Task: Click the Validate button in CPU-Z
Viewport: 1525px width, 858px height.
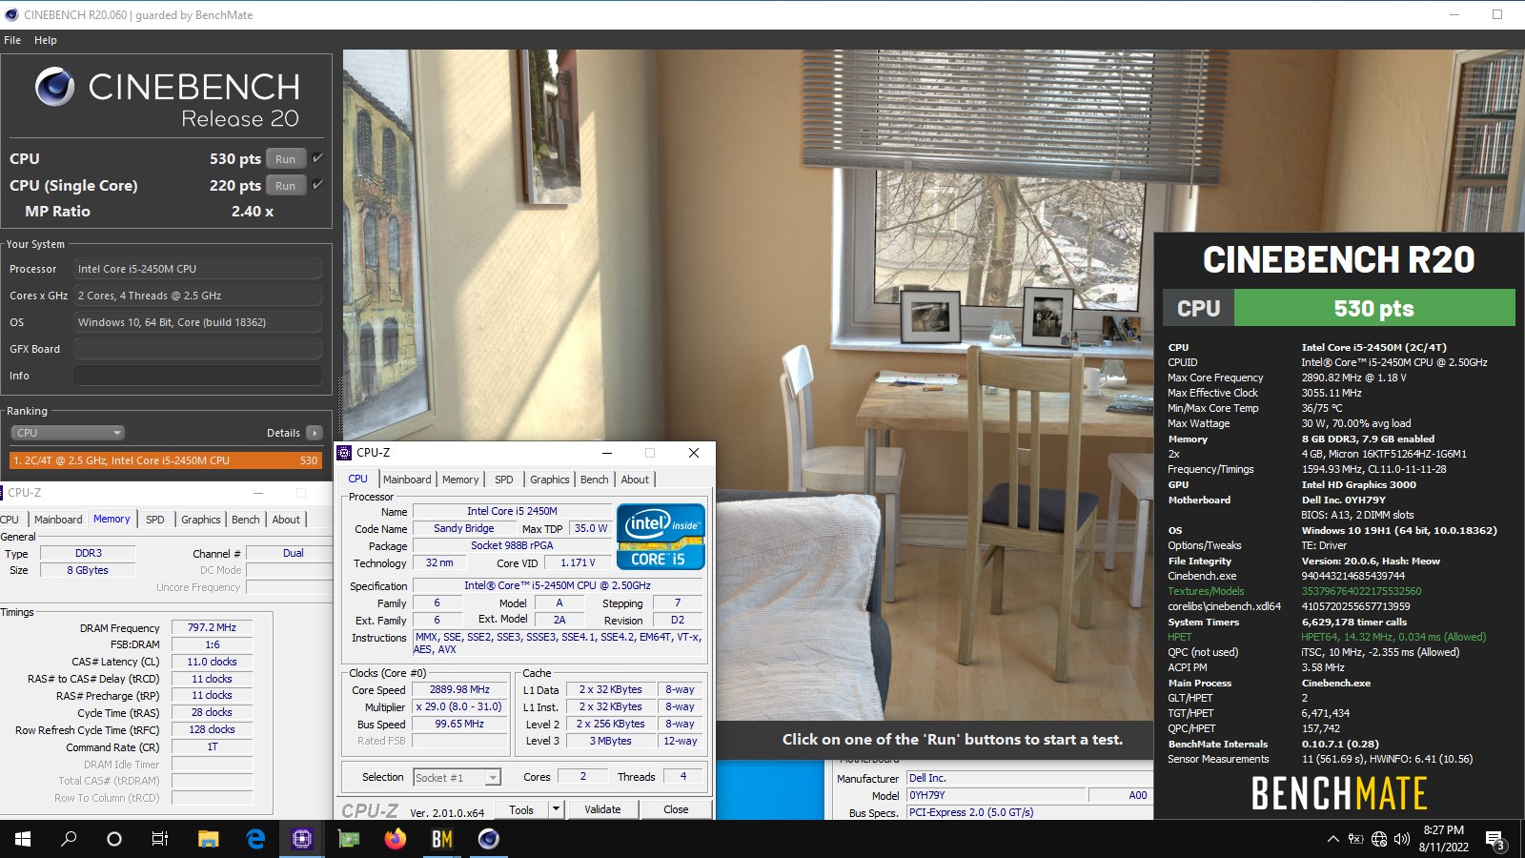Action: tap(602, 809)
